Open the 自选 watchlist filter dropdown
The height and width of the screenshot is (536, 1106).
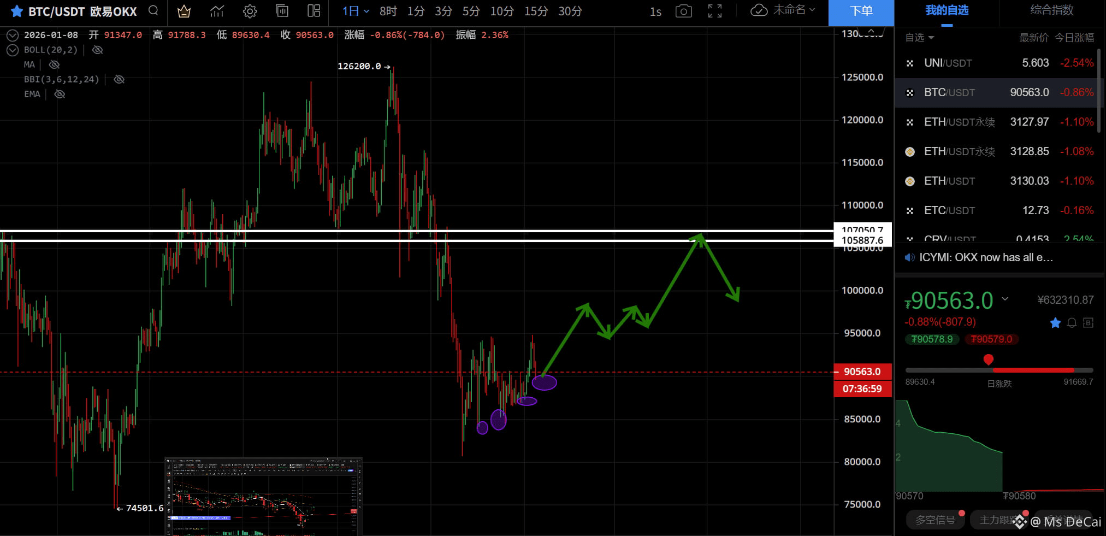pos(920,37)
